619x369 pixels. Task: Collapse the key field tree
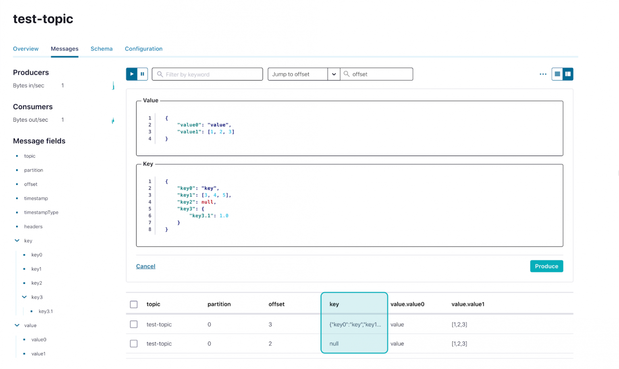tap(17, 240)
